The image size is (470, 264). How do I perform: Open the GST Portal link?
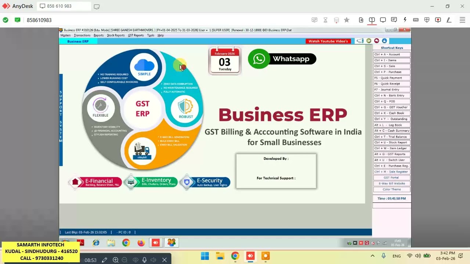[392, 177]
